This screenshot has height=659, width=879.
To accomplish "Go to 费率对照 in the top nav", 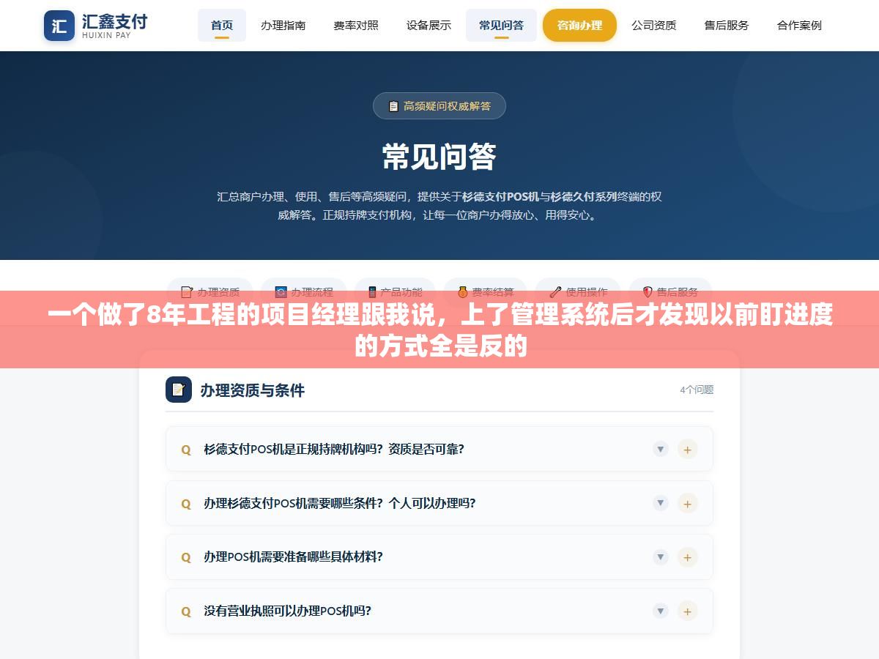I will pyautogui.click(x=356, y=25).
